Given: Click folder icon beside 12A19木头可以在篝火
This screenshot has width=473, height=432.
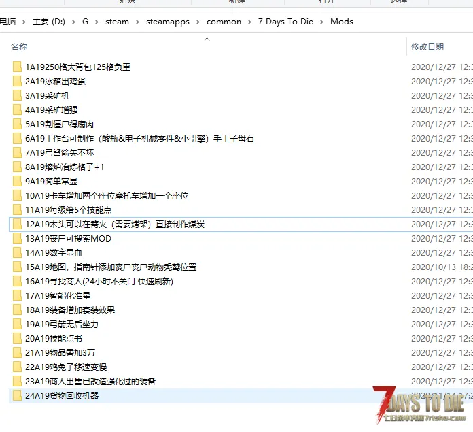Looking at the screenshot, I should pyautogui.click(x=17, y=225).
